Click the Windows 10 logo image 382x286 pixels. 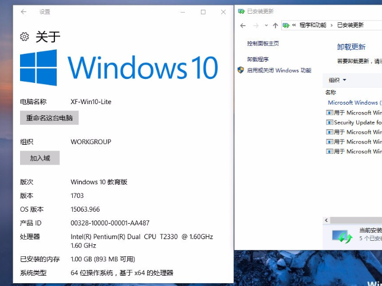[119, 67]
